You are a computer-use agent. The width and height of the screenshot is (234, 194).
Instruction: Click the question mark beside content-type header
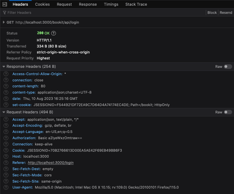(6, 92)
